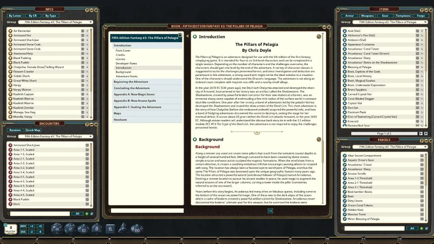This screenshot has width=434, height=244.
Task: Open the Area 1-1, Scaled encounter icon
Action: (11, 150)
